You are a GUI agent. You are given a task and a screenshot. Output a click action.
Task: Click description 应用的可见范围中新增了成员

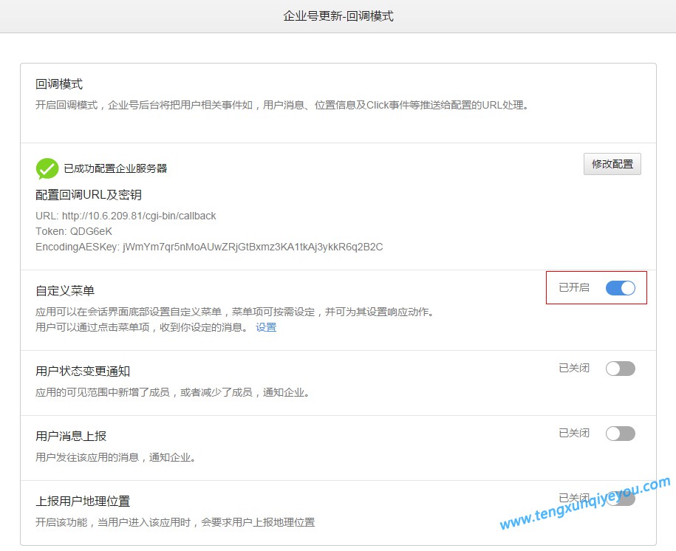click(172, 392)
